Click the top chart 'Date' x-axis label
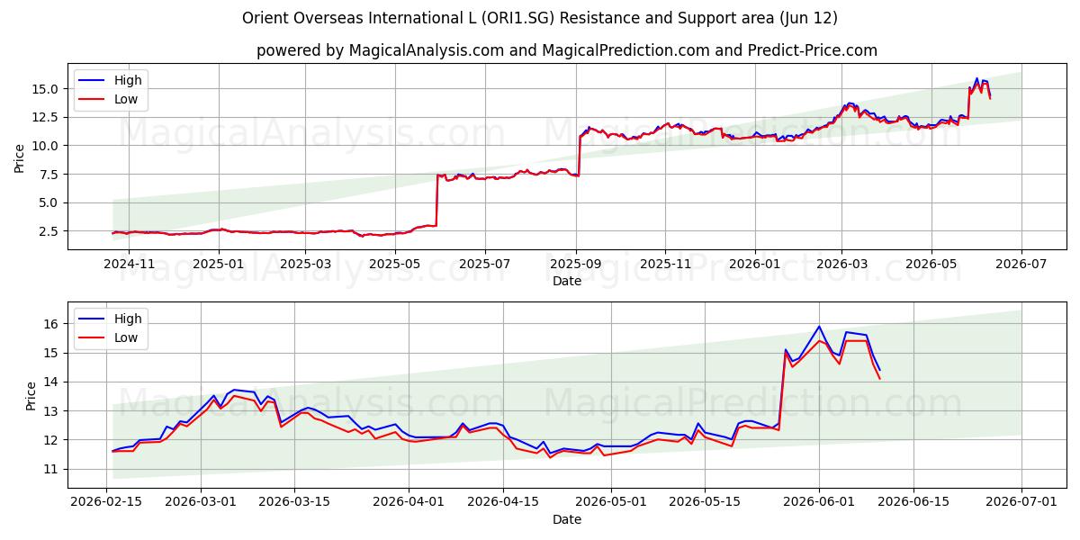Image resolution: width=1080 pixels, height=540 pixels. [x=567, y=281]
